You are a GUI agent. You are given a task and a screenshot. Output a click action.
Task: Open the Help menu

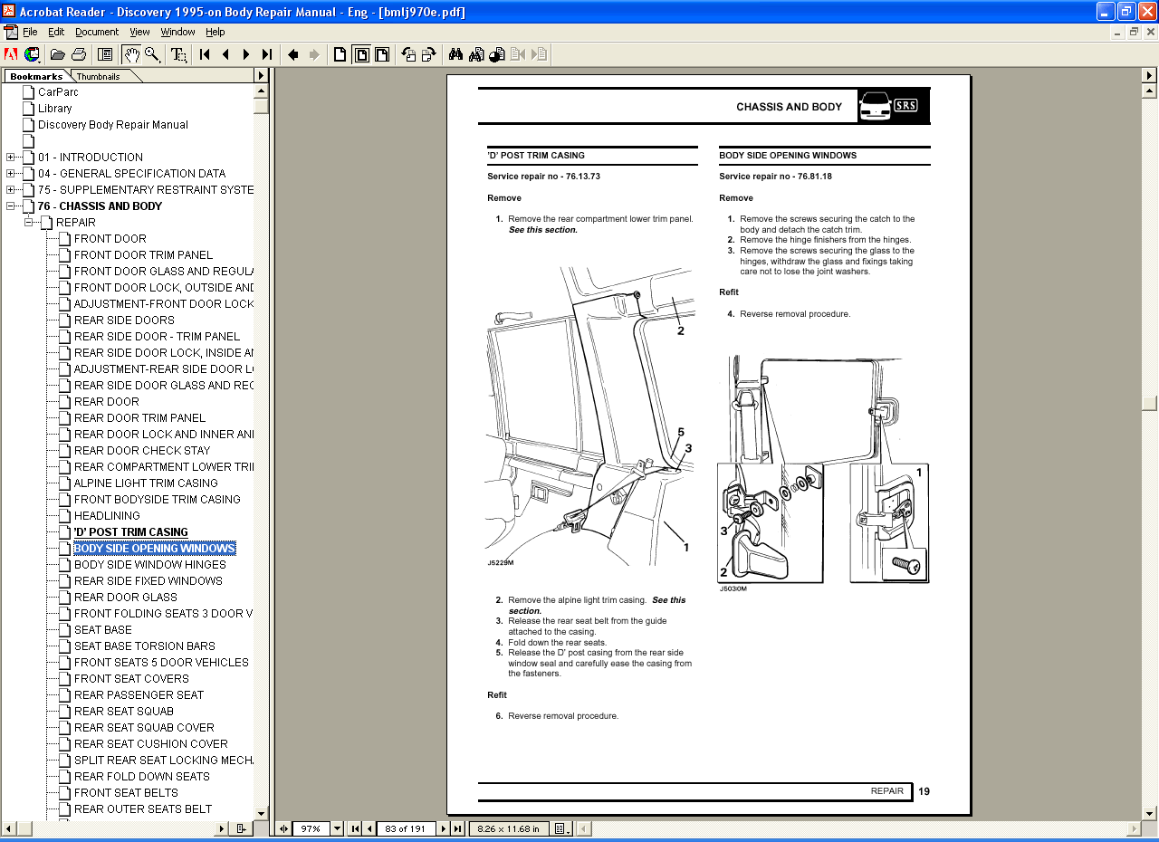pos(215,32)
